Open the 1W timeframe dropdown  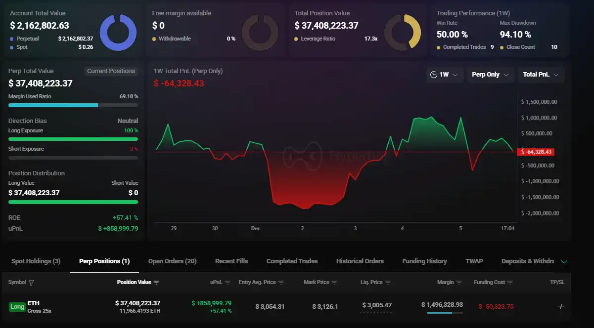(x=444, y=74)
